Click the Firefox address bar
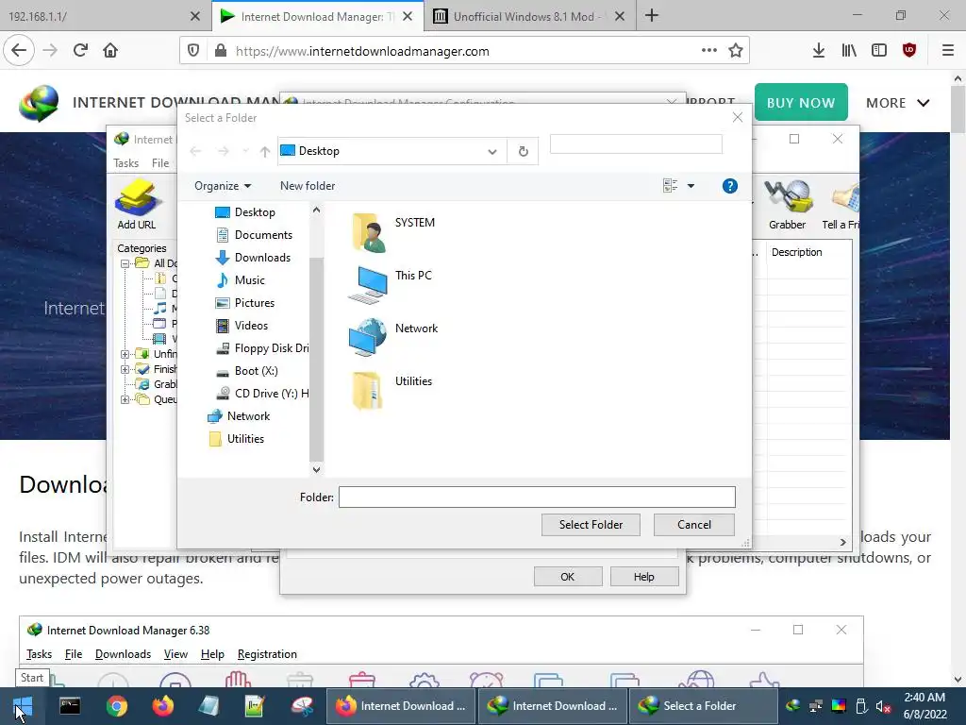 coord(465,51)
